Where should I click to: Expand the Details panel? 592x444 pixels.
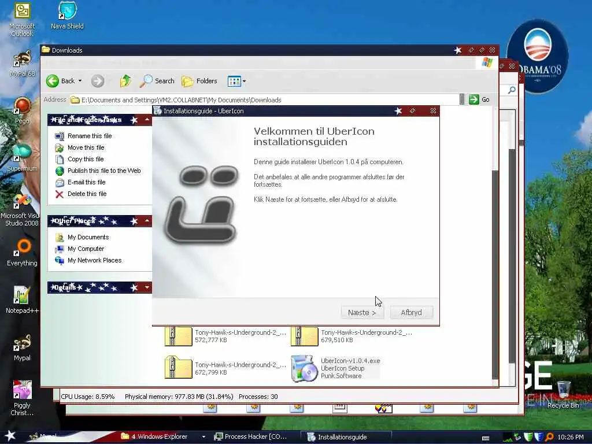[147, 287]
